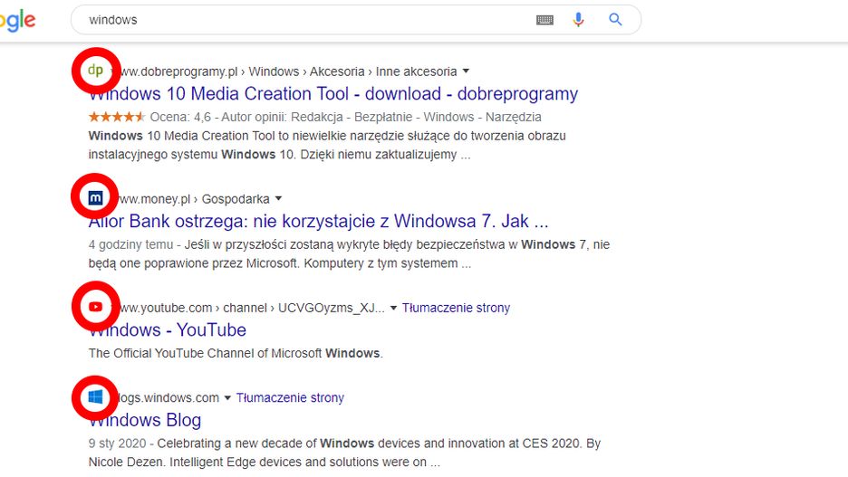This screenshot has height=477, width=848.
Task: Click the dobreprogramy 'dp' favicon
Action: pos(95,71)
